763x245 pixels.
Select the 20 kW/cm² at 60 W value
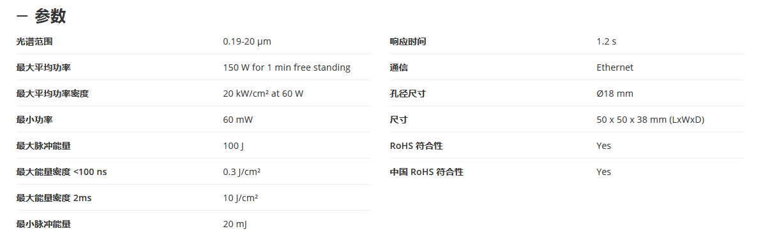(263, 94)
